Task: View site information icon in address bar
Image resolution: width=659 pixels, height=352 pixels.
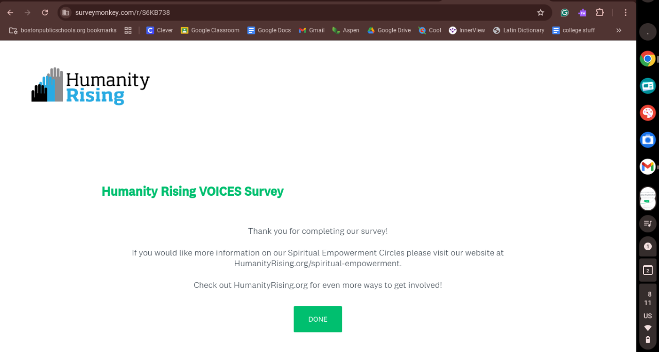Action: click(x=65, y=12)
